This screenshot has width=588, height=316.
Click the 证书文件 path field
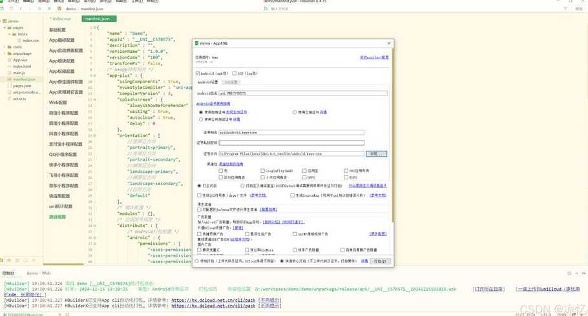291,154
